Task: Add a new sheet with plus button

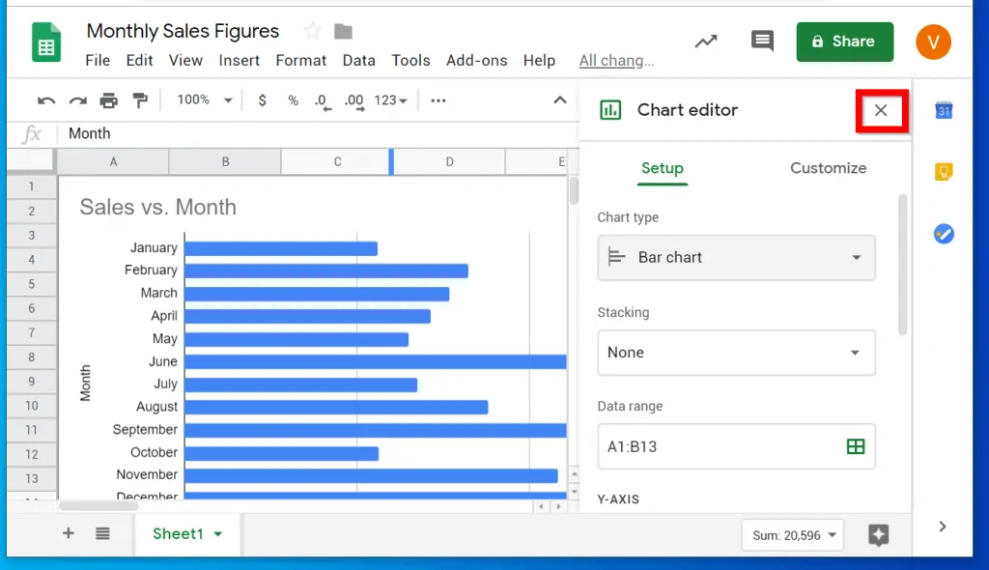Action: [69, 533]
